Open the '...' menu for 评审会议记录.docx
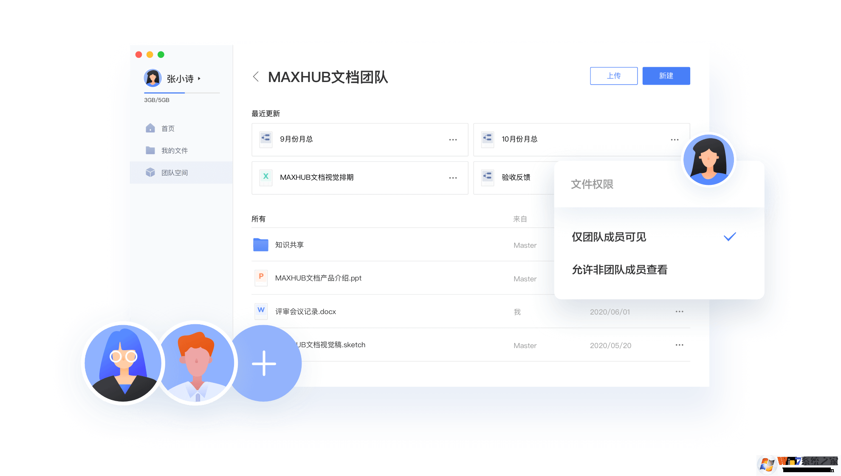 pos(679,311)
